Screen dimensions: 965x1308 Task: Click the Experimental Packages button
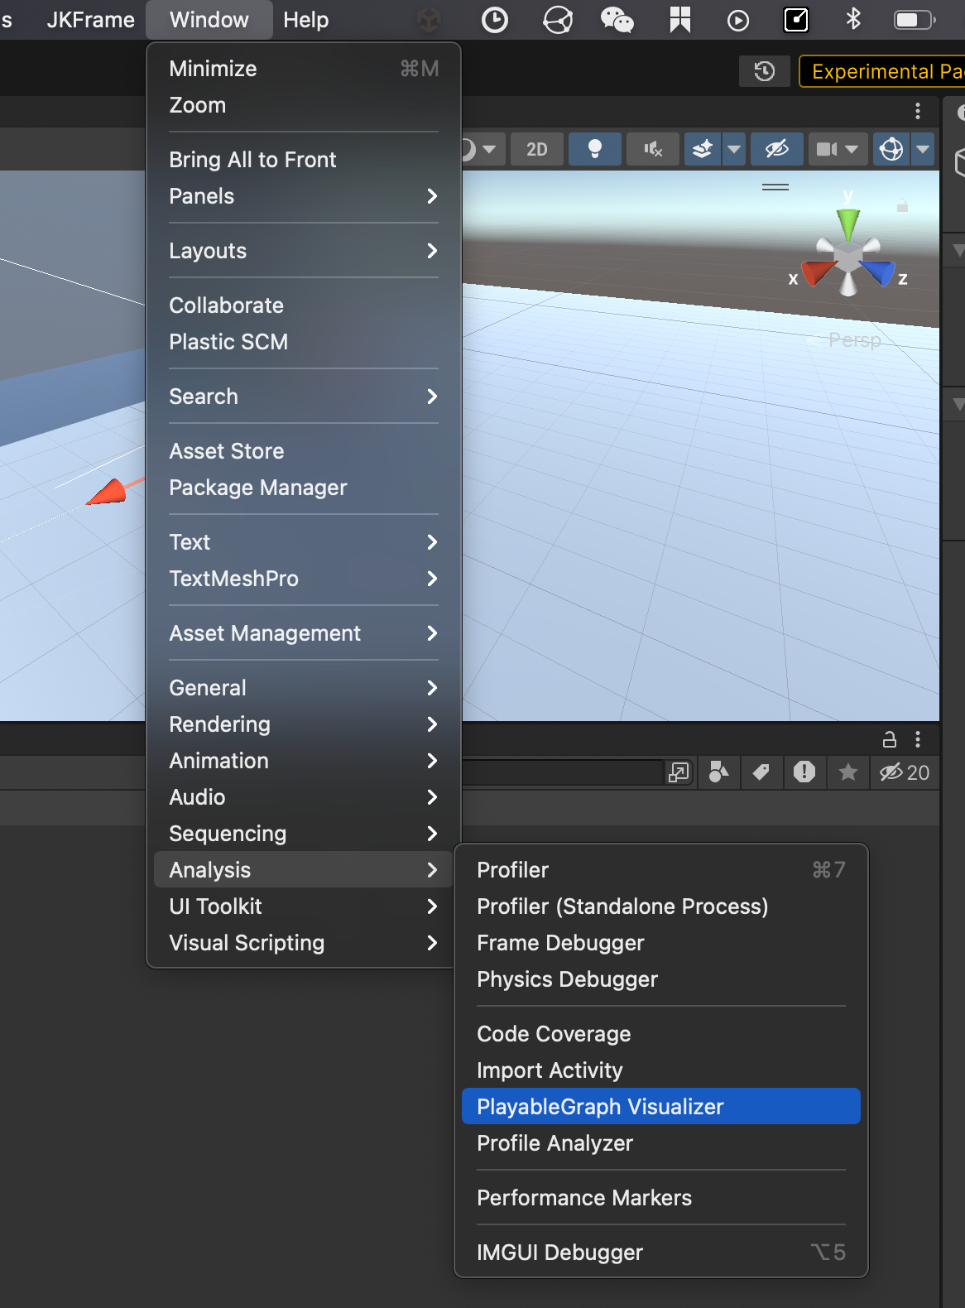(x=882, y=71)
